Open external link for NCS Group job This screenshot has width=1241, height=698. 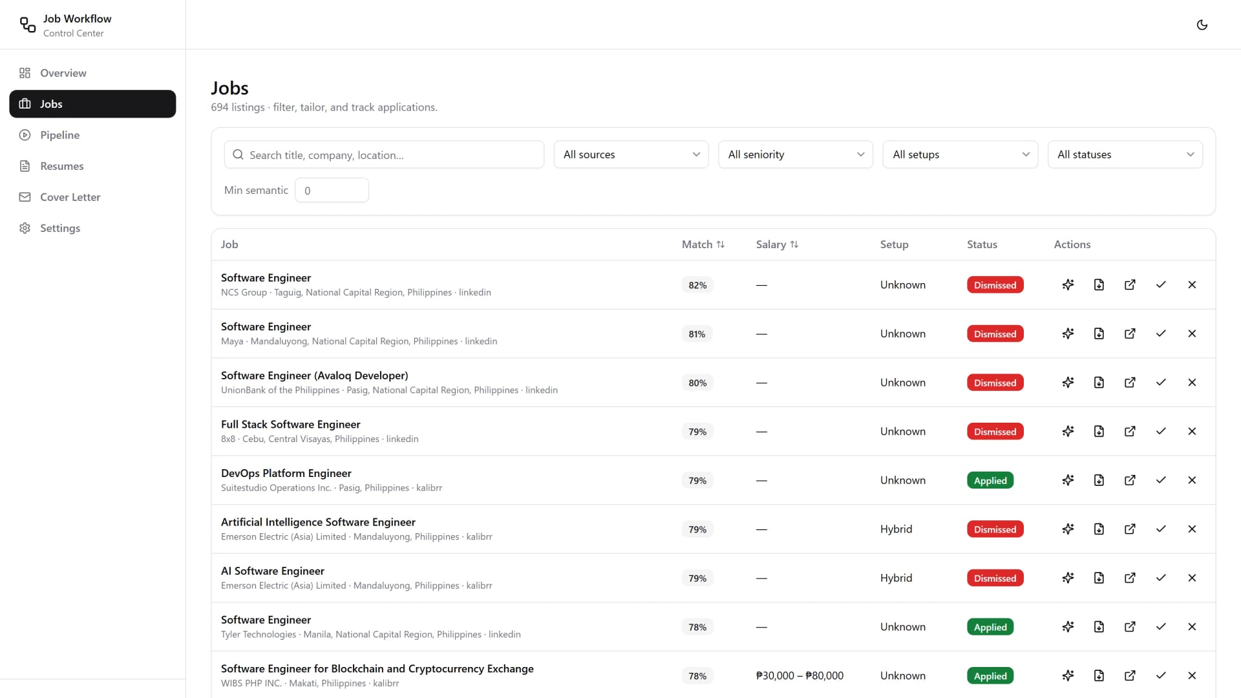click(1130, 285)
